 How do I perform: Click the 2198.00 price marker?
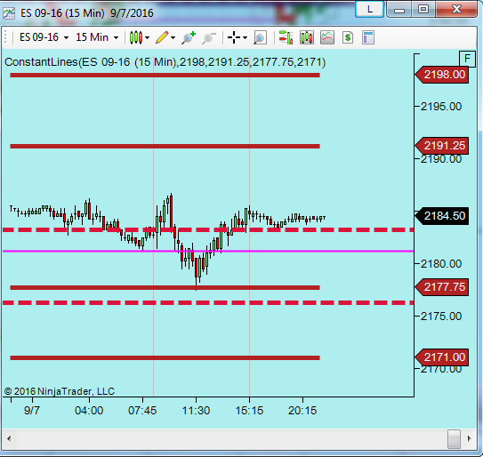(x=442, y=75)
